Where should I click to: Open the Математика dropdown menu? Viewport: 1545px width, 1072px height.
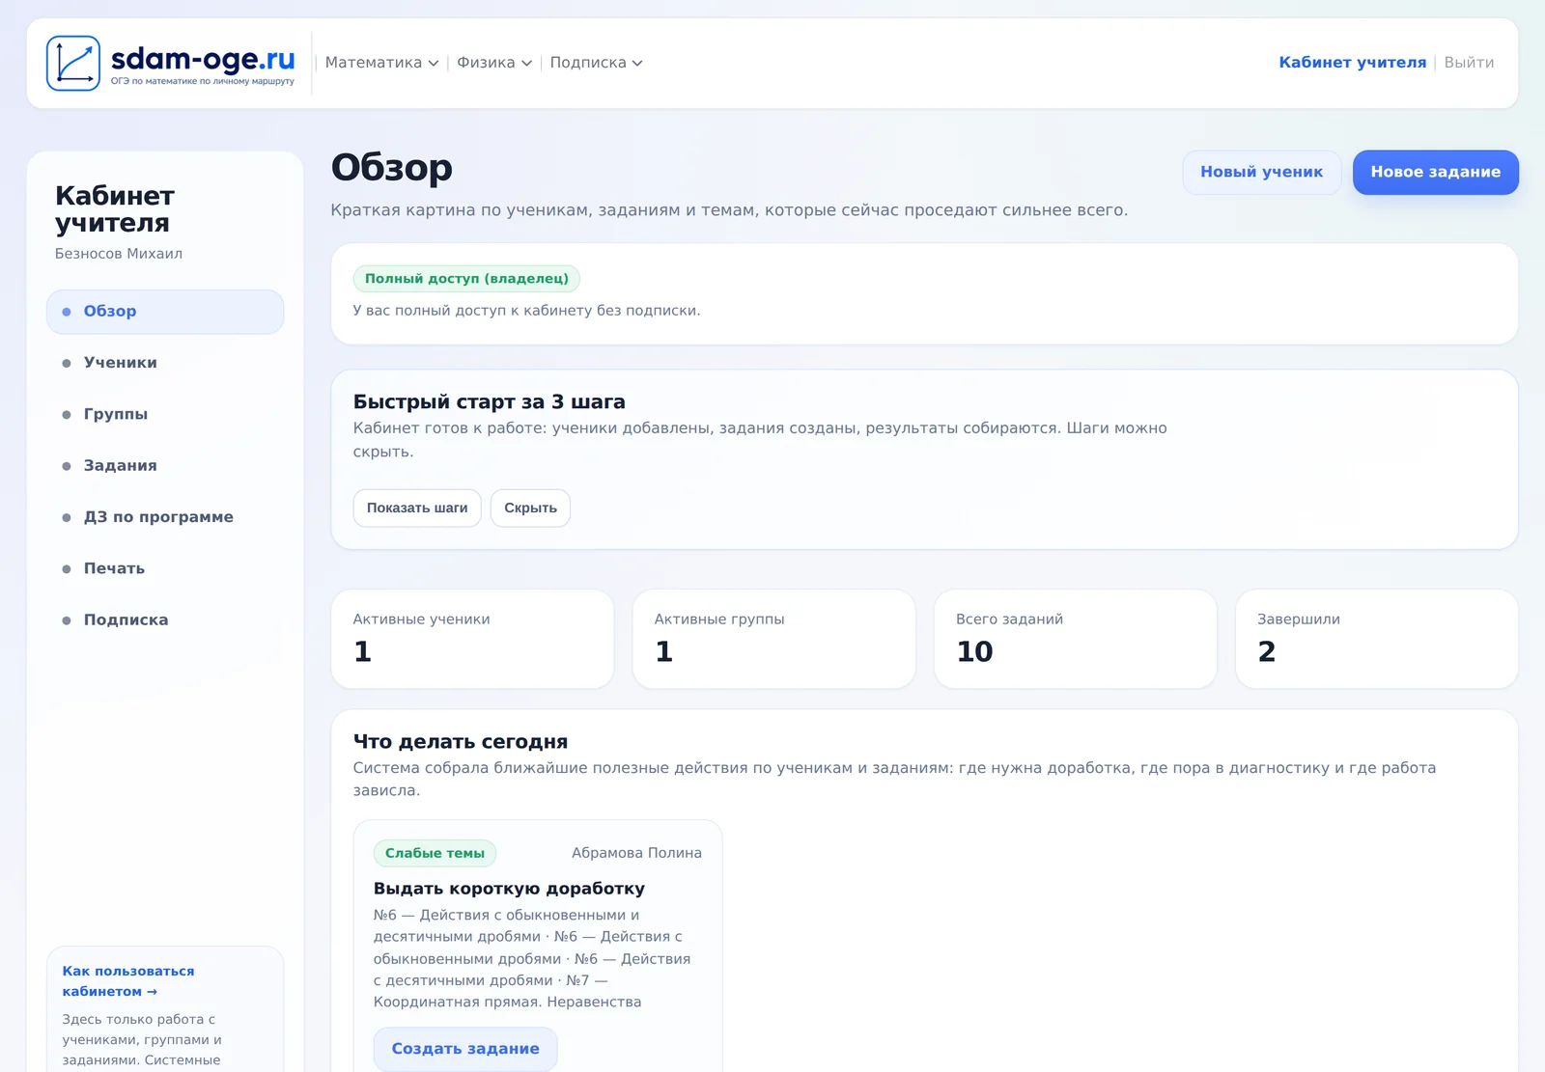(381, 63)
